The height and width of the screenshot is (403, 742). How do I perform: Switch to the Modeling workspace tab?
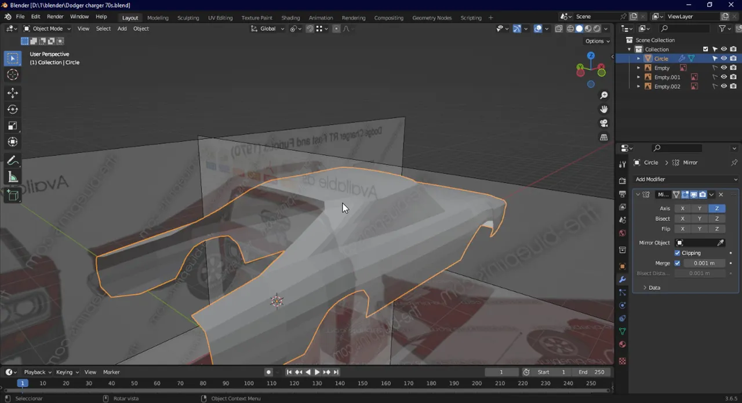click(158, 17)
